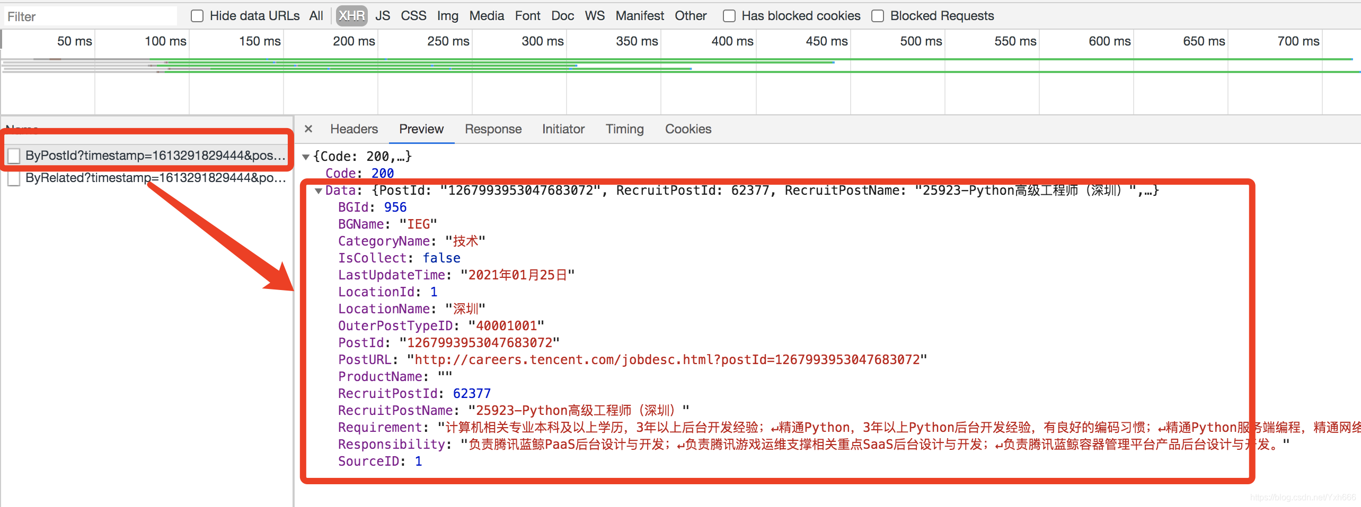
Task: Click the IsCollect: false property
Action: [399, 258]
